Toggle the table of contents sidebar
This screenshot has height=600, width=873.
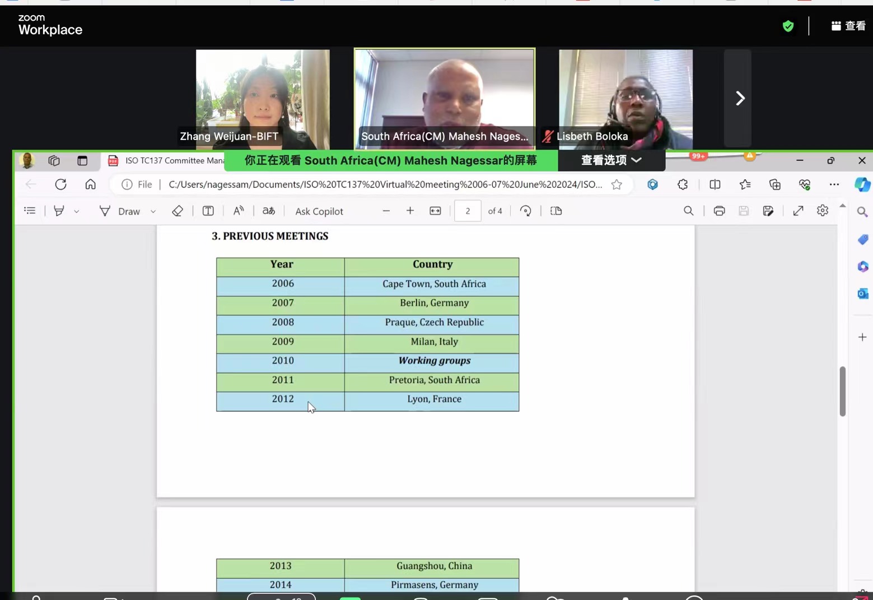(x=30, y=211)
